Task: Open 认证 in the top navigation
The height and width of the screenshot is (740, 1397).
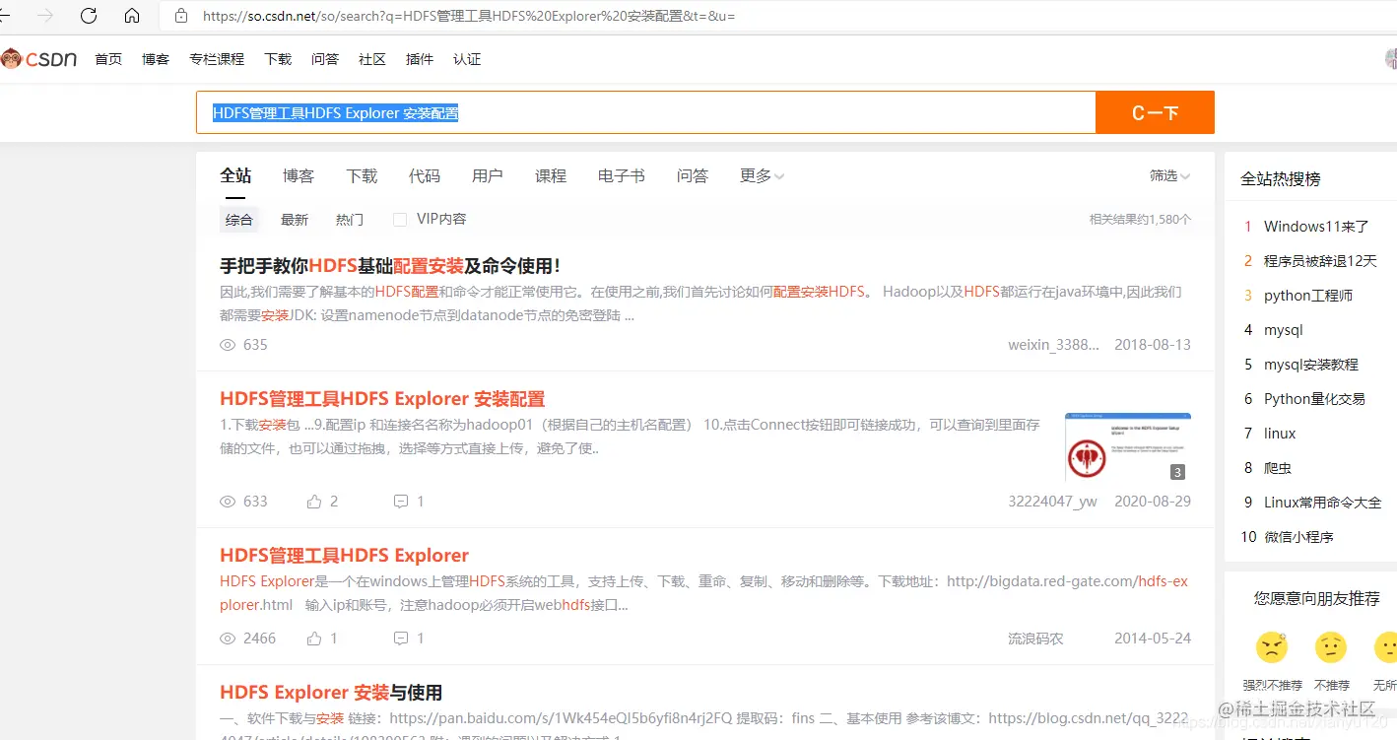Action: coord(467,59)
